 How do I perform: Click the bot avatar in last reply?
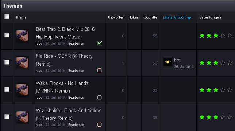168,62
